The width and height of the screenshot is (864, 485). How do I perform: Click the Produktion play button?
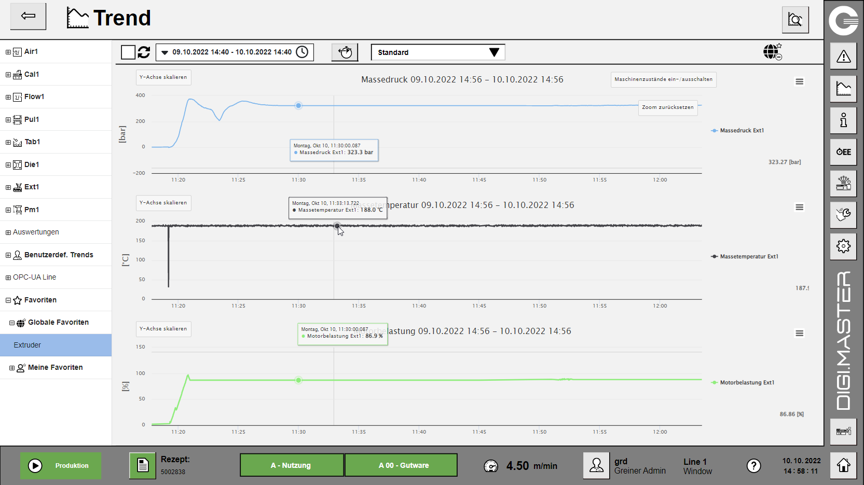(x=61, y=465)
